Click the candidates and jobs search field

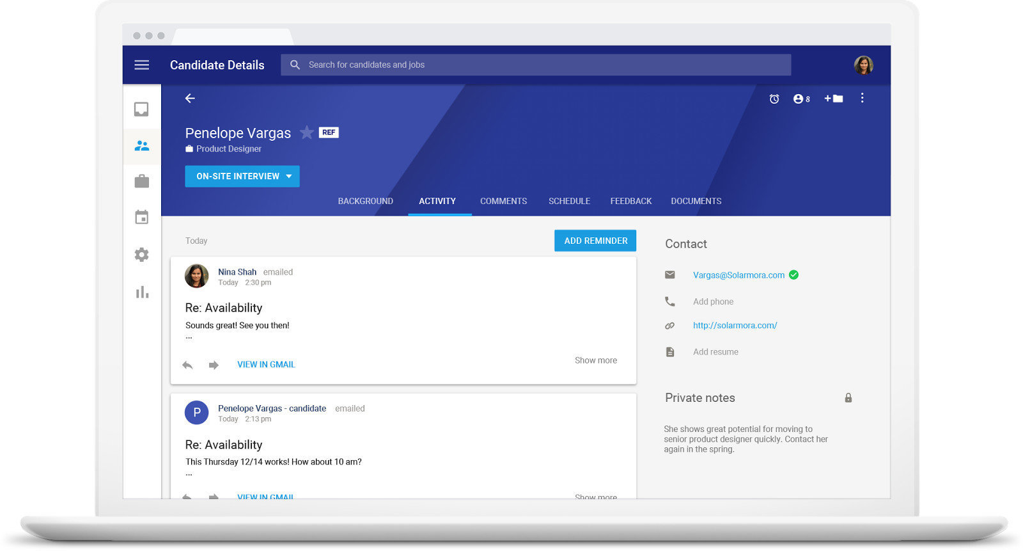(536, 65)
